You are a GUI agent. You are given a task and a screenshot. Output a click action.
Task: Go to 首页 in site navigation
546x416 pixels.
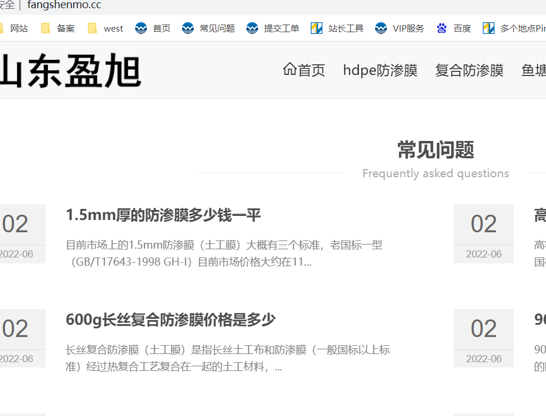304,70
